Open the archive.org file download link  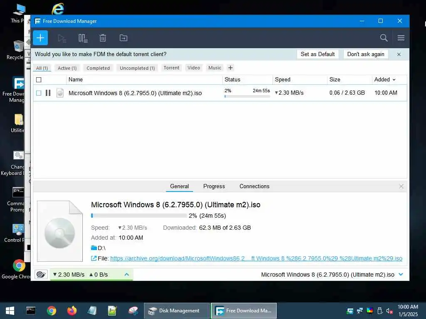click(256, 258)
